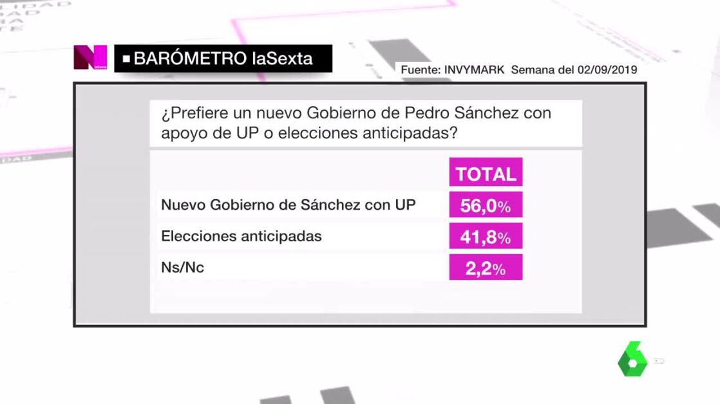Click the 2,2% result box
Viewport: 720px width, 404px height.
point(486,268)
